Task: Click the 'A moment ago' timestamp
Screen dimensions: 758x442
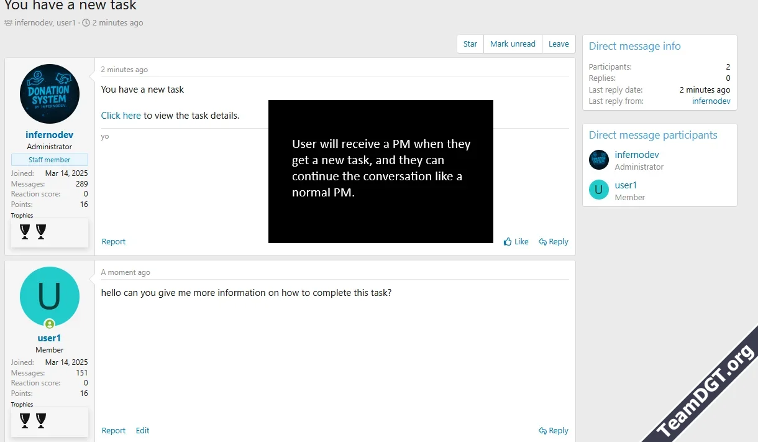Action: click(126, 272)
